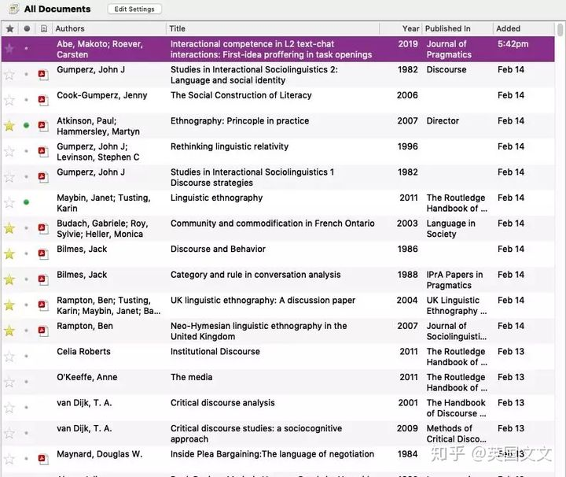Viewport: 566px width, 477px height.
Task: Sort by the PDF attachment column header
Action: pyautogui.click(x=44, y=28)
